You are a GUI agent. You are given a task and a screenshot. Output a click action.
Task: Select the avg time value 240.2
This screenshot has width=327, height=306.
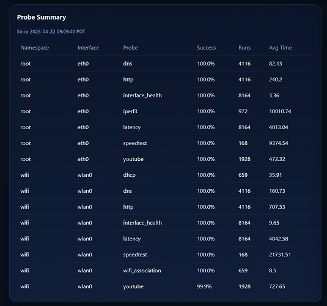pyautogui.click(x=275, y=80)
